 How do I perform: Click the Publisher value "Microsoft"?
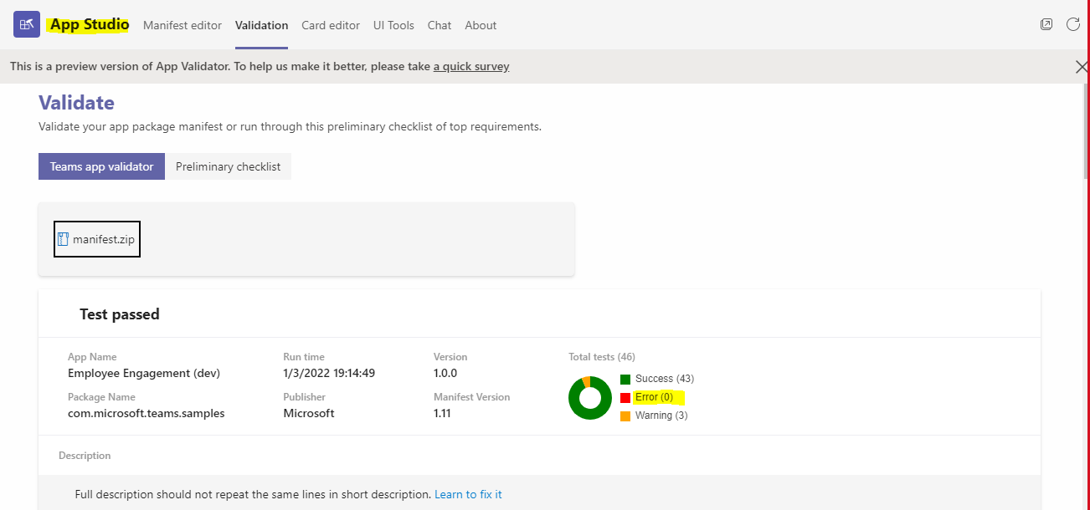point(309,413)
